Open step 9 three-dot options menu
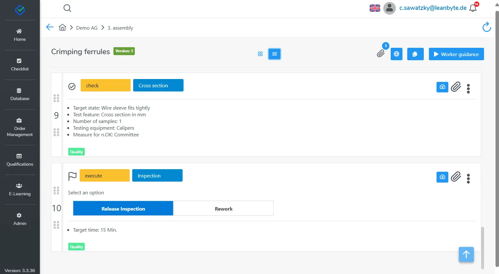The image size is (499, 274). [x=468, y=89]
